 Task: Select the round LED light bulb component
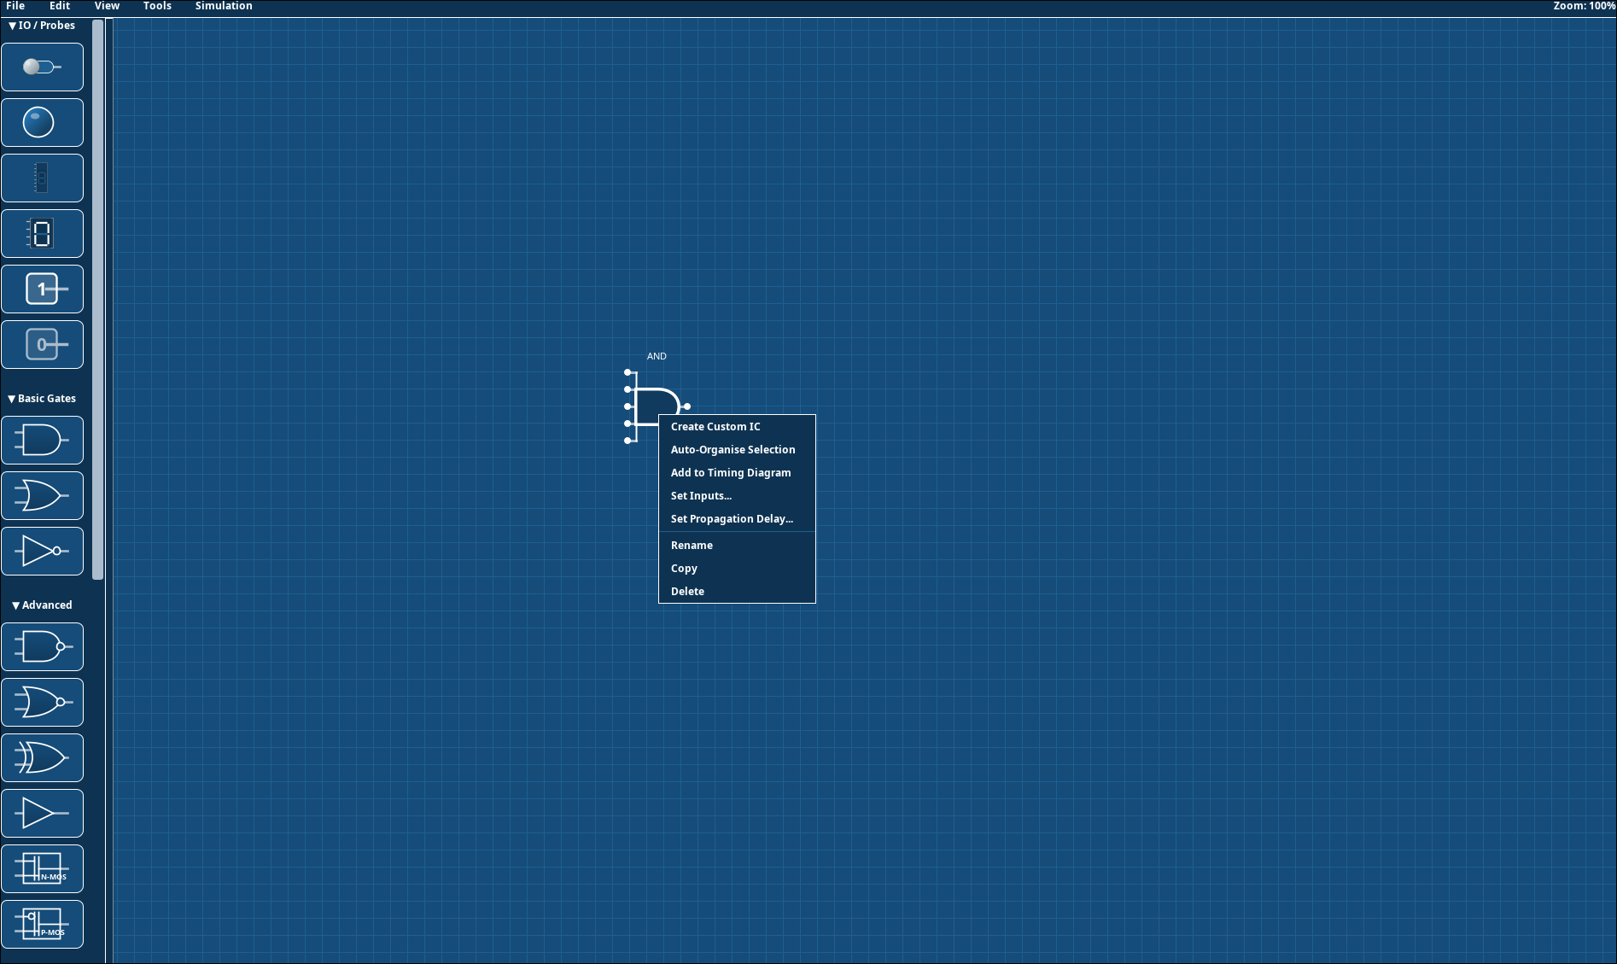point(42,122)
